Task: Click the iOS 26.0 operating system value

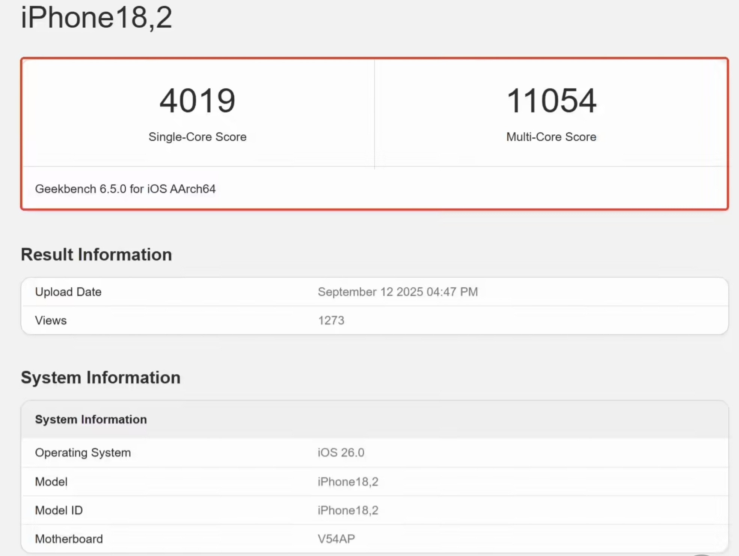Action: 341,453
